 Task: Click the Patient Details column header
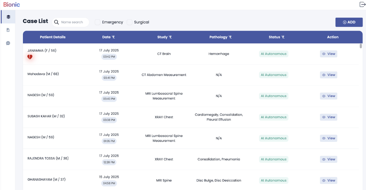click(53, 37)
